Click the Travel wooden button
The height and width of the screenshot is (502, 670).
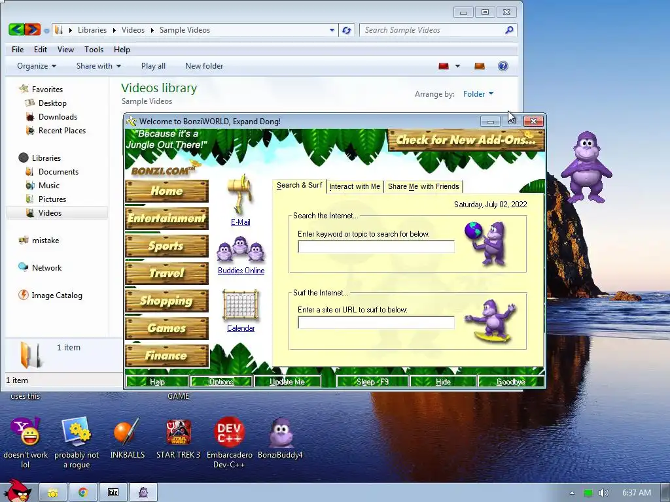pos(167,273)
